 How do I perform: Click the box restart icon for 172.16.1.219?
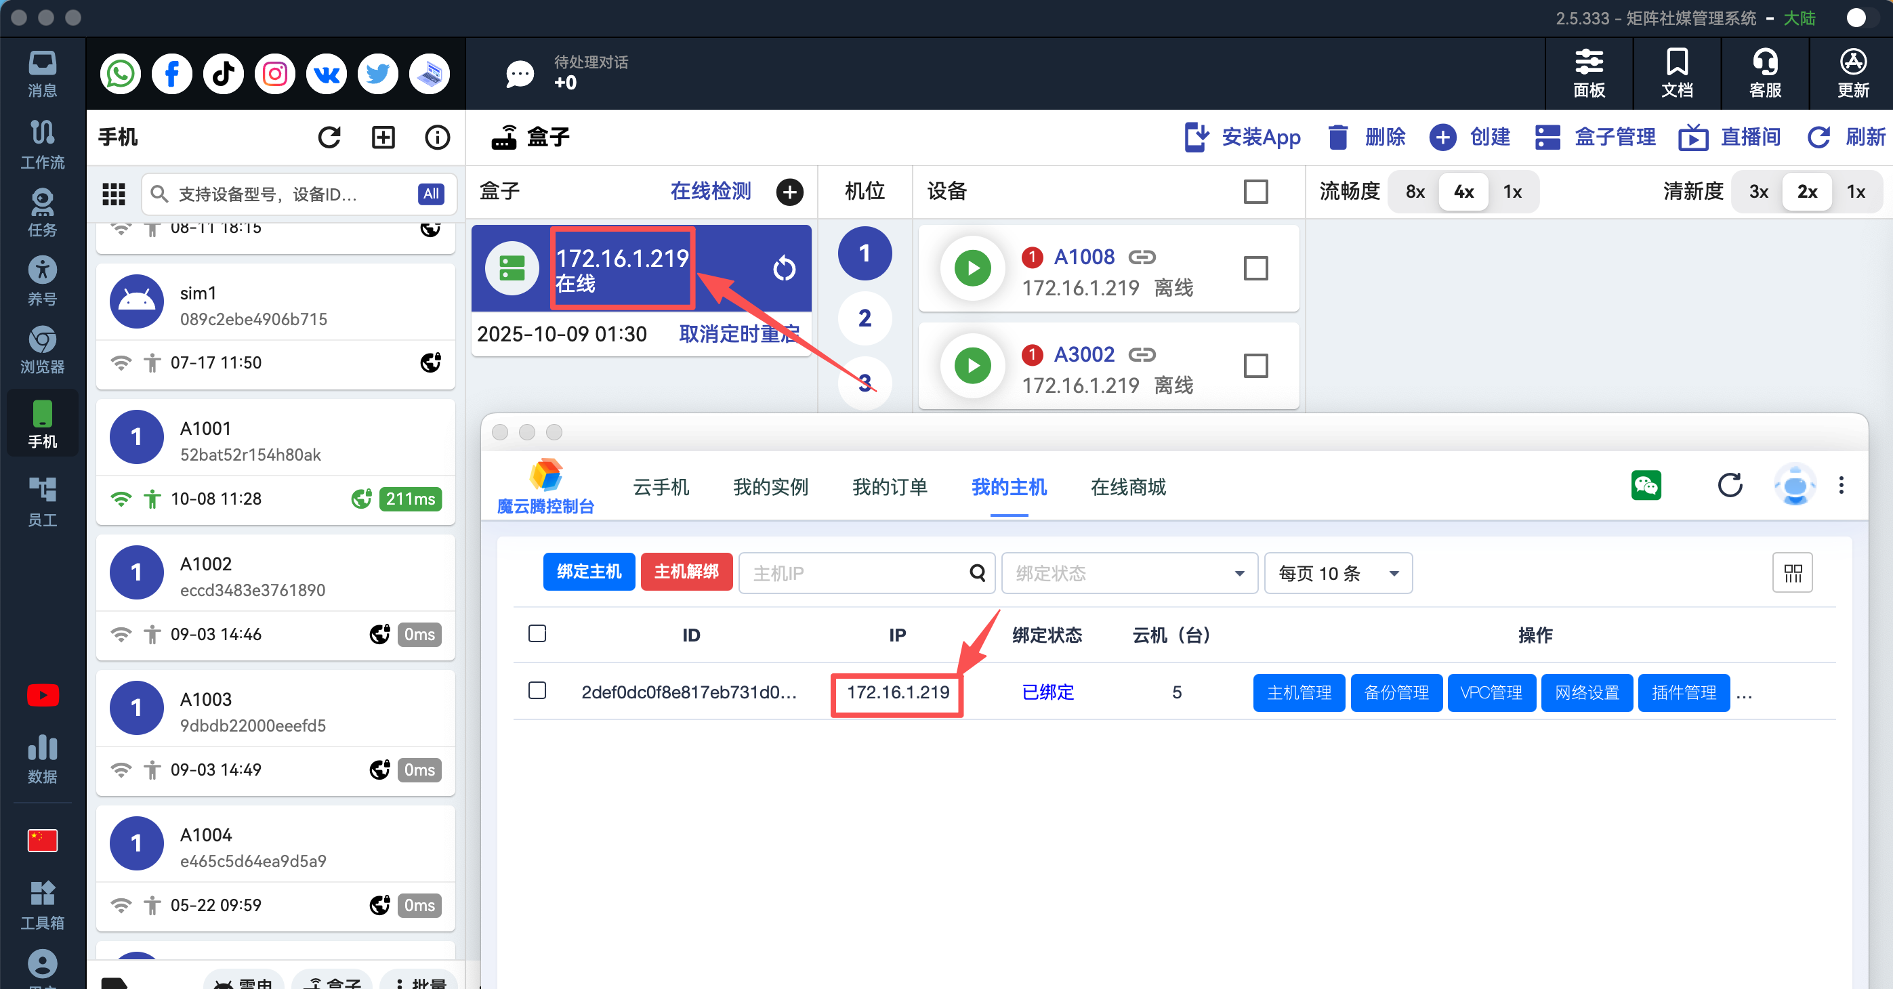coord(783,268)
